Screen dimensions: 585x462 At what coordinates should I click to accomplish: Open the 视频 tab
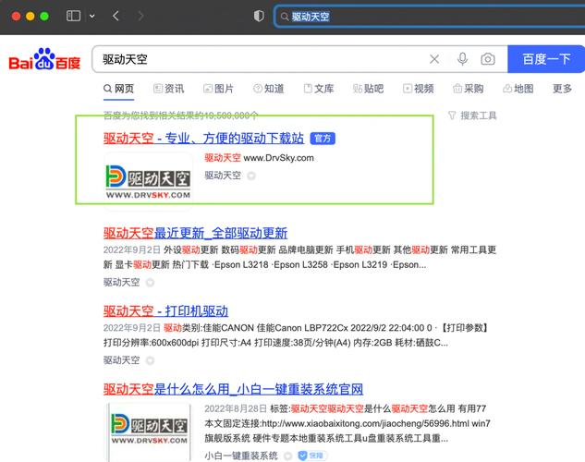[419, 89]
